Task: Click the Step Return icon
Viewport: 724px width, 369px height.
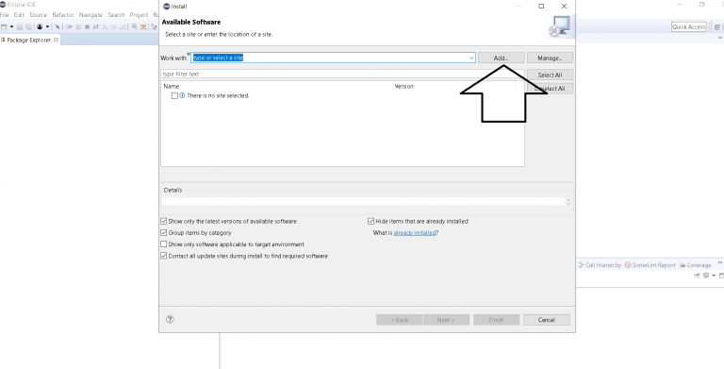Action: tap(123, 26)
